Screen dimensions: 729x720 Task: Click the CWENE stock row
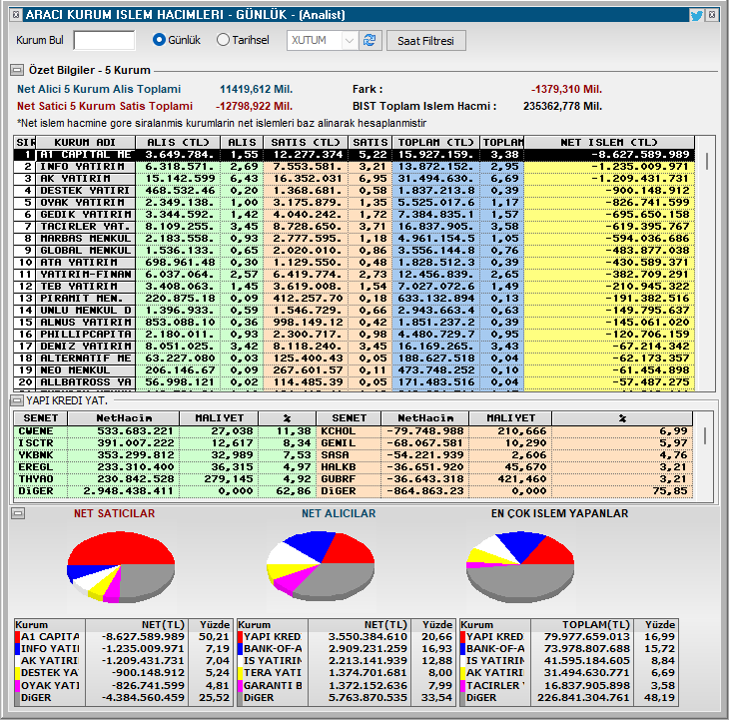pos(165,431)
